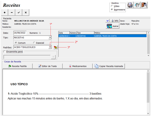Click the Número column header
Viewport: 151px width, 116px height.
pos(73,33)
